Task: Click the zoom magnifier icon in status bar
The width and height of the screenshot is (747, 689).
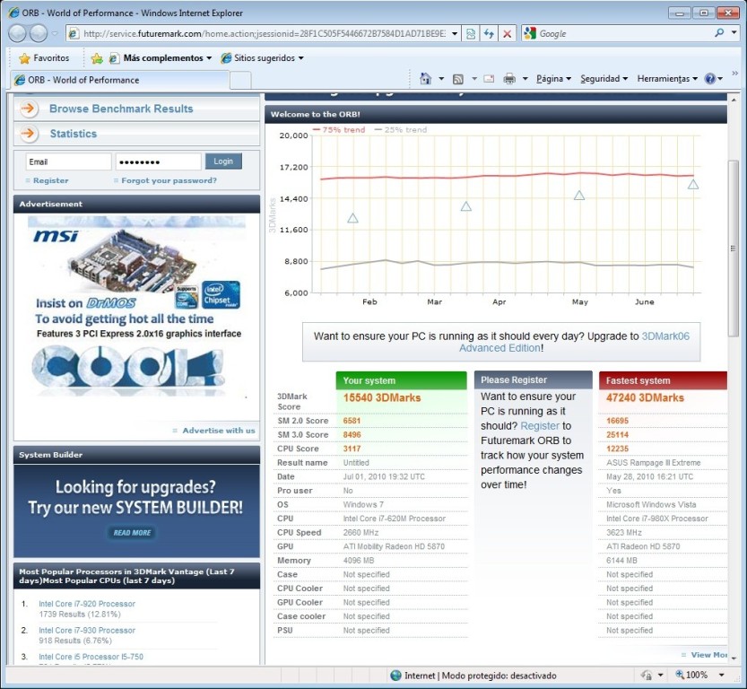Action: click(680, 675)
